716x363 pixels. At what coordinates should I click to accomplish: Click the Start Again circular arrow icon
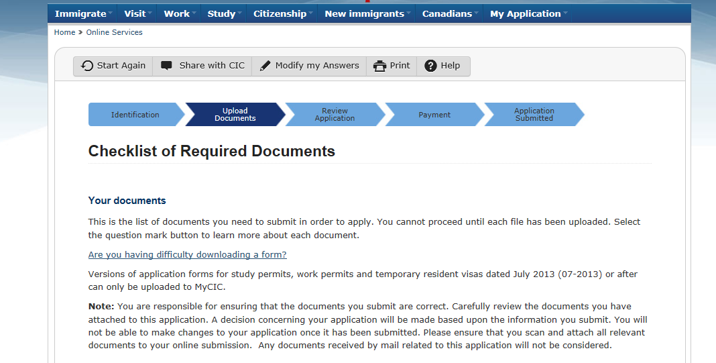[86, 66]
